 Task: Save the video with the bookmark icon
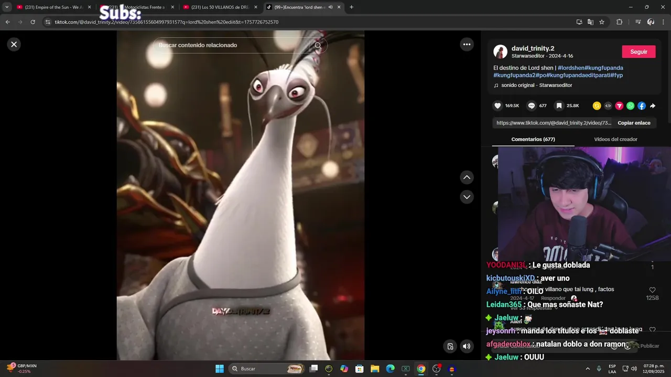pos(559,106)
